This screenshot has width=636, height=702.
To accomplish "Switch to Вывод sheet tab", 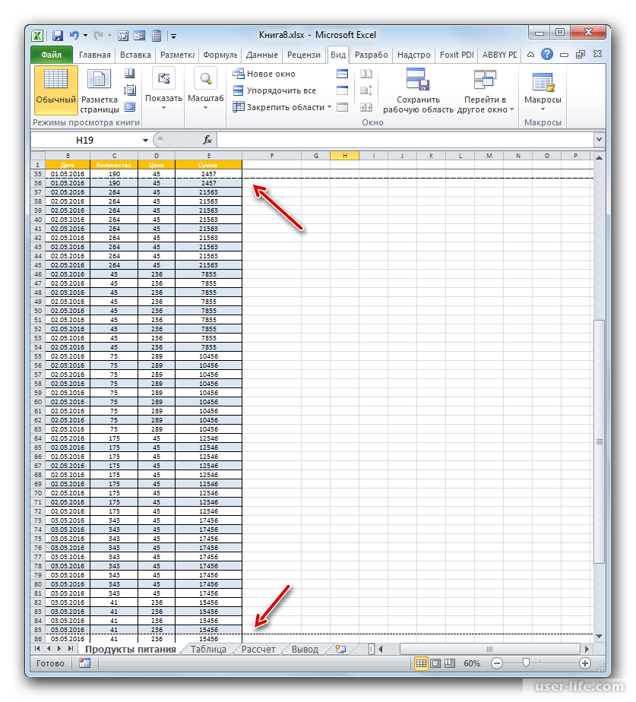I will [x=305, y=649].
